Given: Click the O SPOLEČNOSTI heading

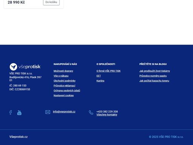Looking at the screenshot, I should pos(106,64).
